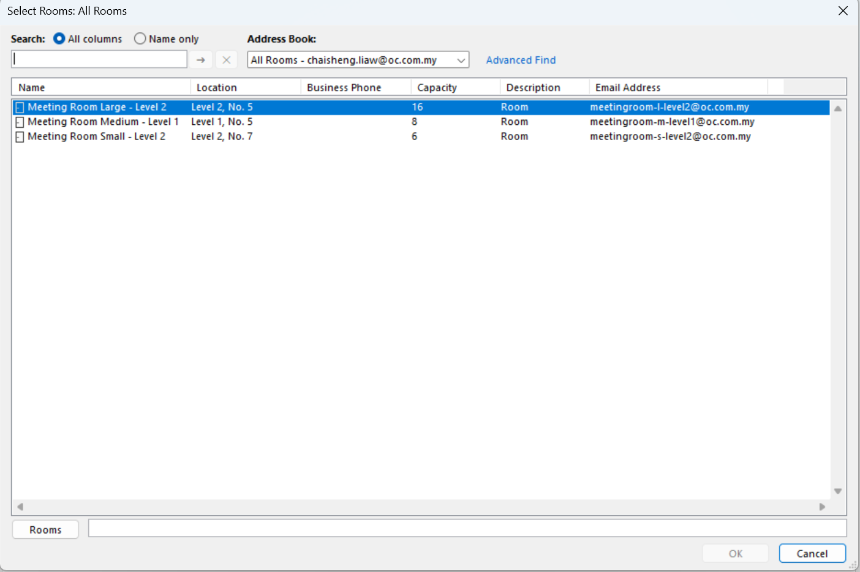
Task: Click the clear search X icon
Action: [226, 60]
